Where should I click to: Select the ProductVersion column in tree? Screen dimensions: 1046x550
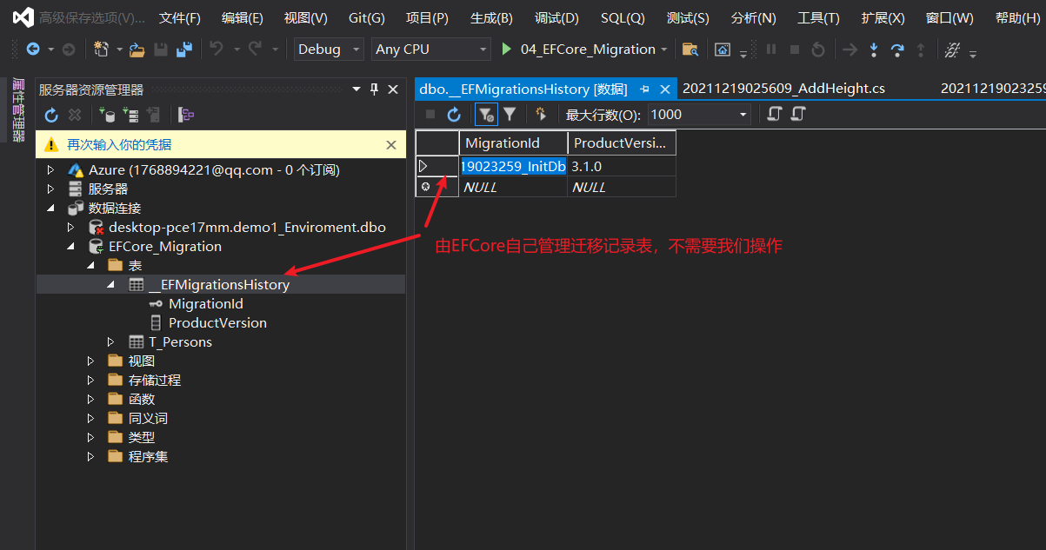pyautogui.click(x=217, y=323)
